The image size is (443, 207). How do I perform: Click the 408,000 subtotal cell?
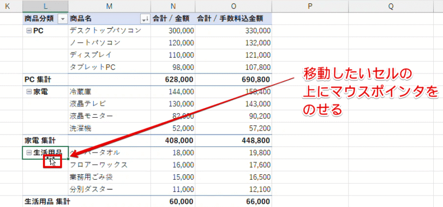click(172, 141)
